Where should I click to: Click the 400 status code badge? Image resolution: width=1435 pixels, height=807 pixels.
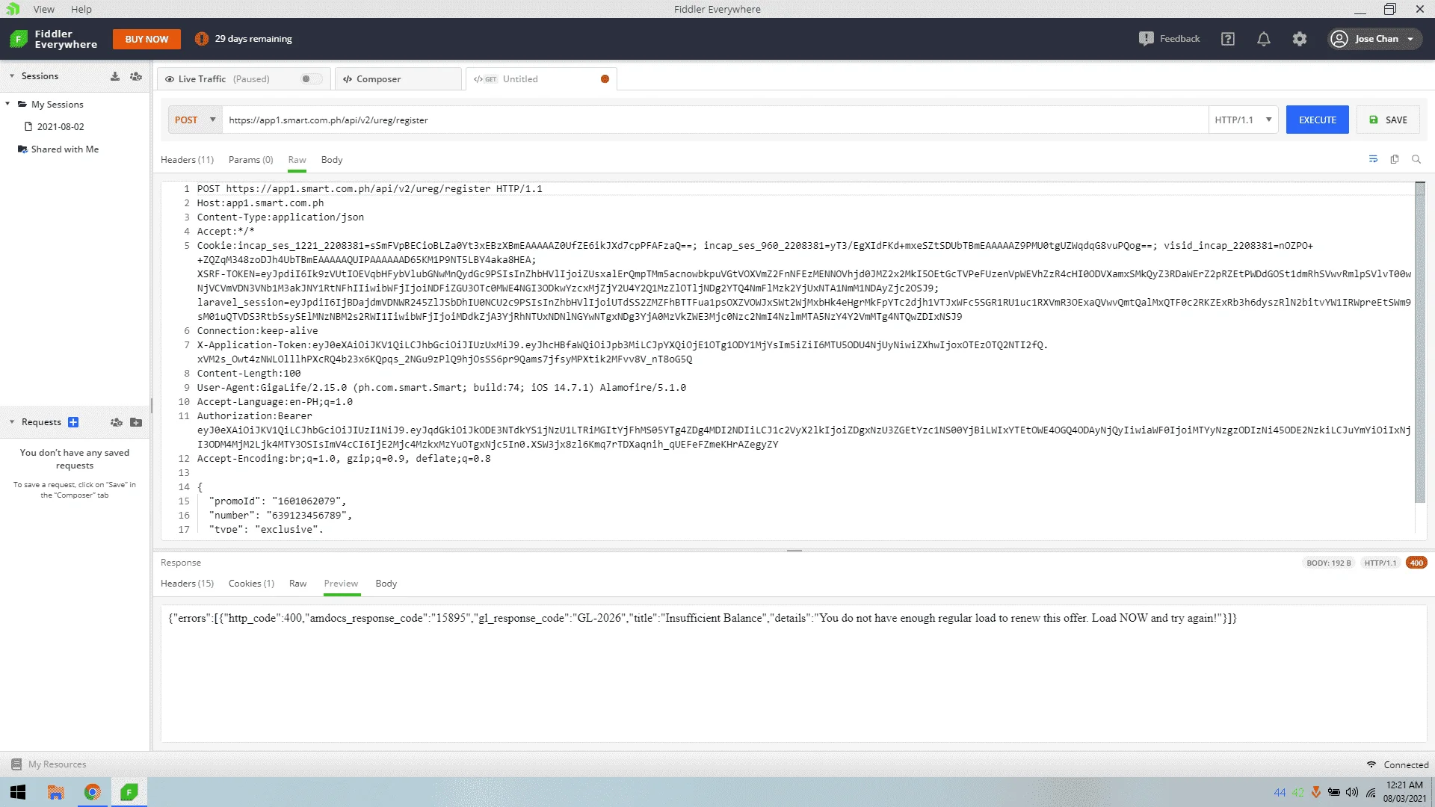click(1416, 563)
